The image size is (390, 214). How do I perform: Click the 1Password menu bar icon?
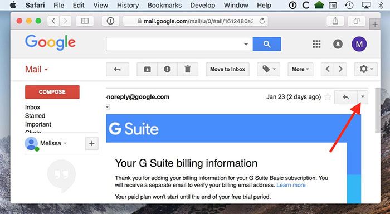(292, 5)
